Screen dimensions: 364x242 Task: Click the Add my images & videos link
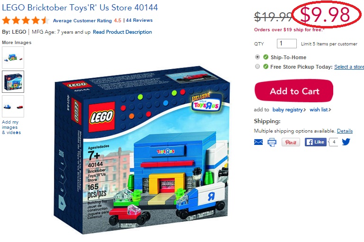11,127
